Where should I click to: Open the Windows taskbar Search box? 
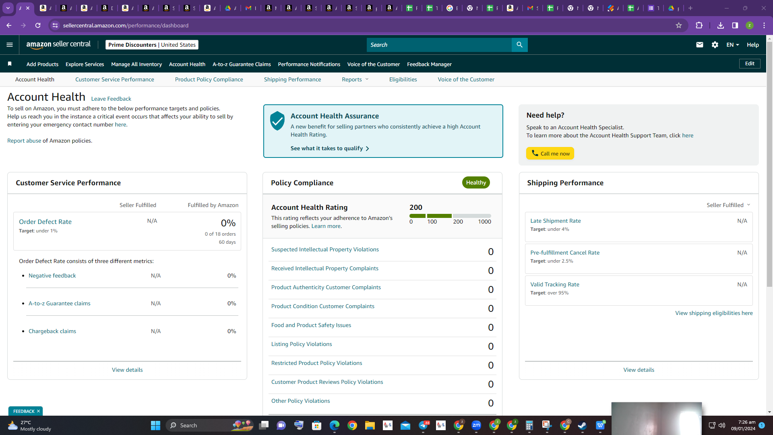210,425
